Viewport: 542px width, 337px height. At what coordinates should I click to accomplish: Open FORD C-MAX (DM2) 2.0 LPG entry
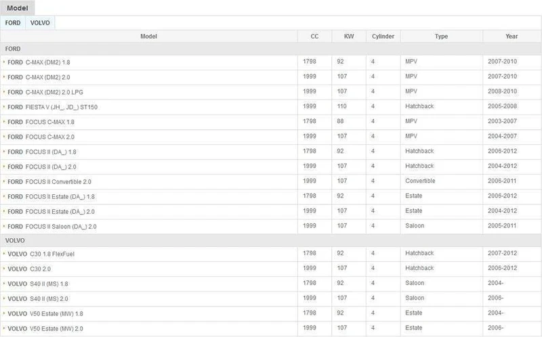point(45,92)
